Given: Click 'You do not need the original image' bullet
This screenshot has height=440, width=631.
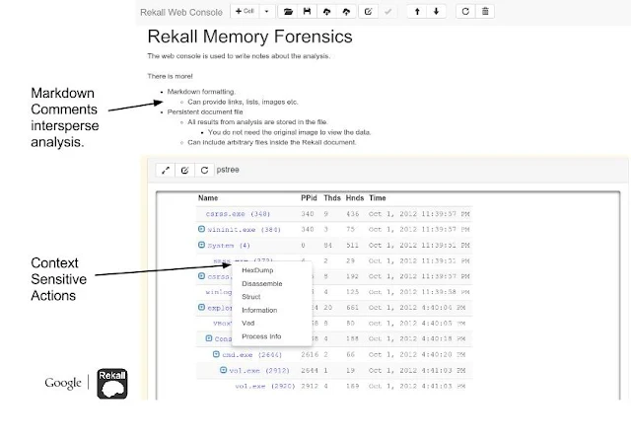Looking at the screenshot, I should click(289, 132).
